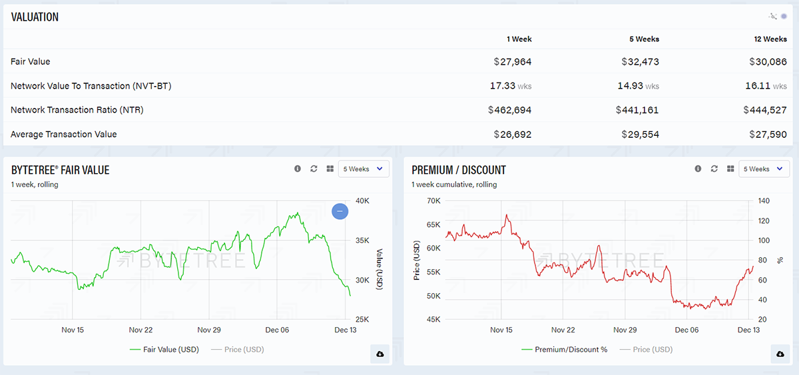The height and width of the screenshot is (375, 799).
Task: Refresh the Premium / Discount chart
Action: coord(714,169)
